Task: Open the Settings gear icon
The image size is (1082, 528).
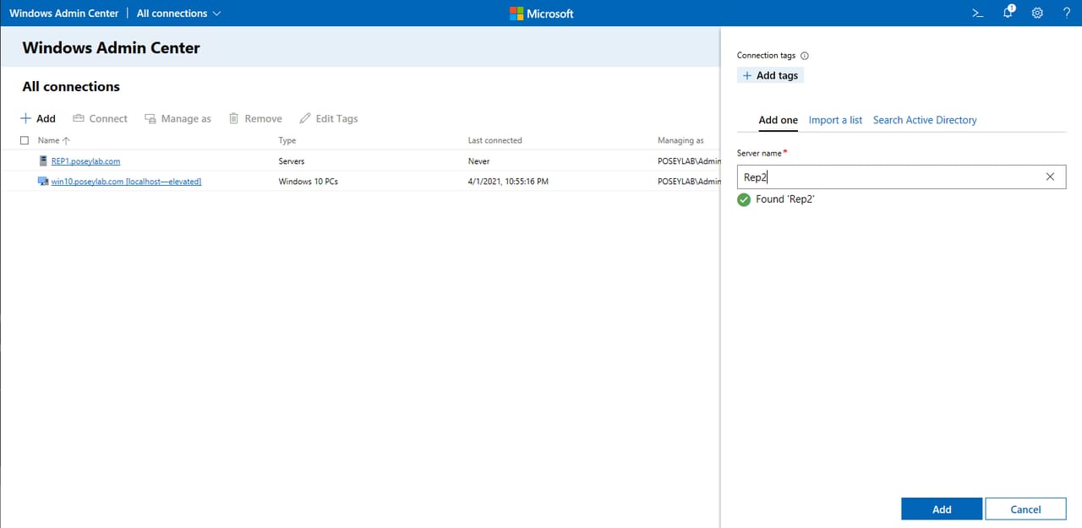Action: click(1037, 13)
